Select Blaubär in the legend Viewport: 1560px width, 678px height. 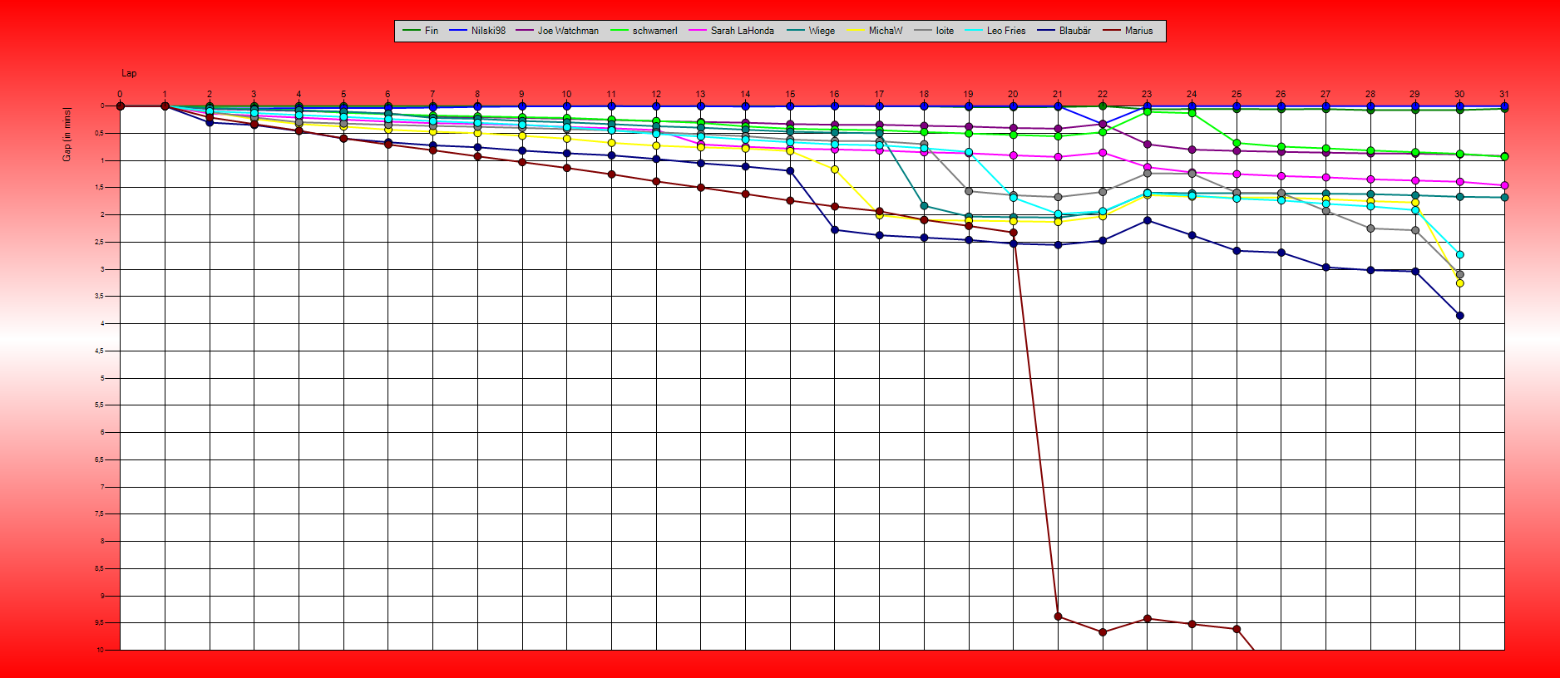[x=1074, y=31]
